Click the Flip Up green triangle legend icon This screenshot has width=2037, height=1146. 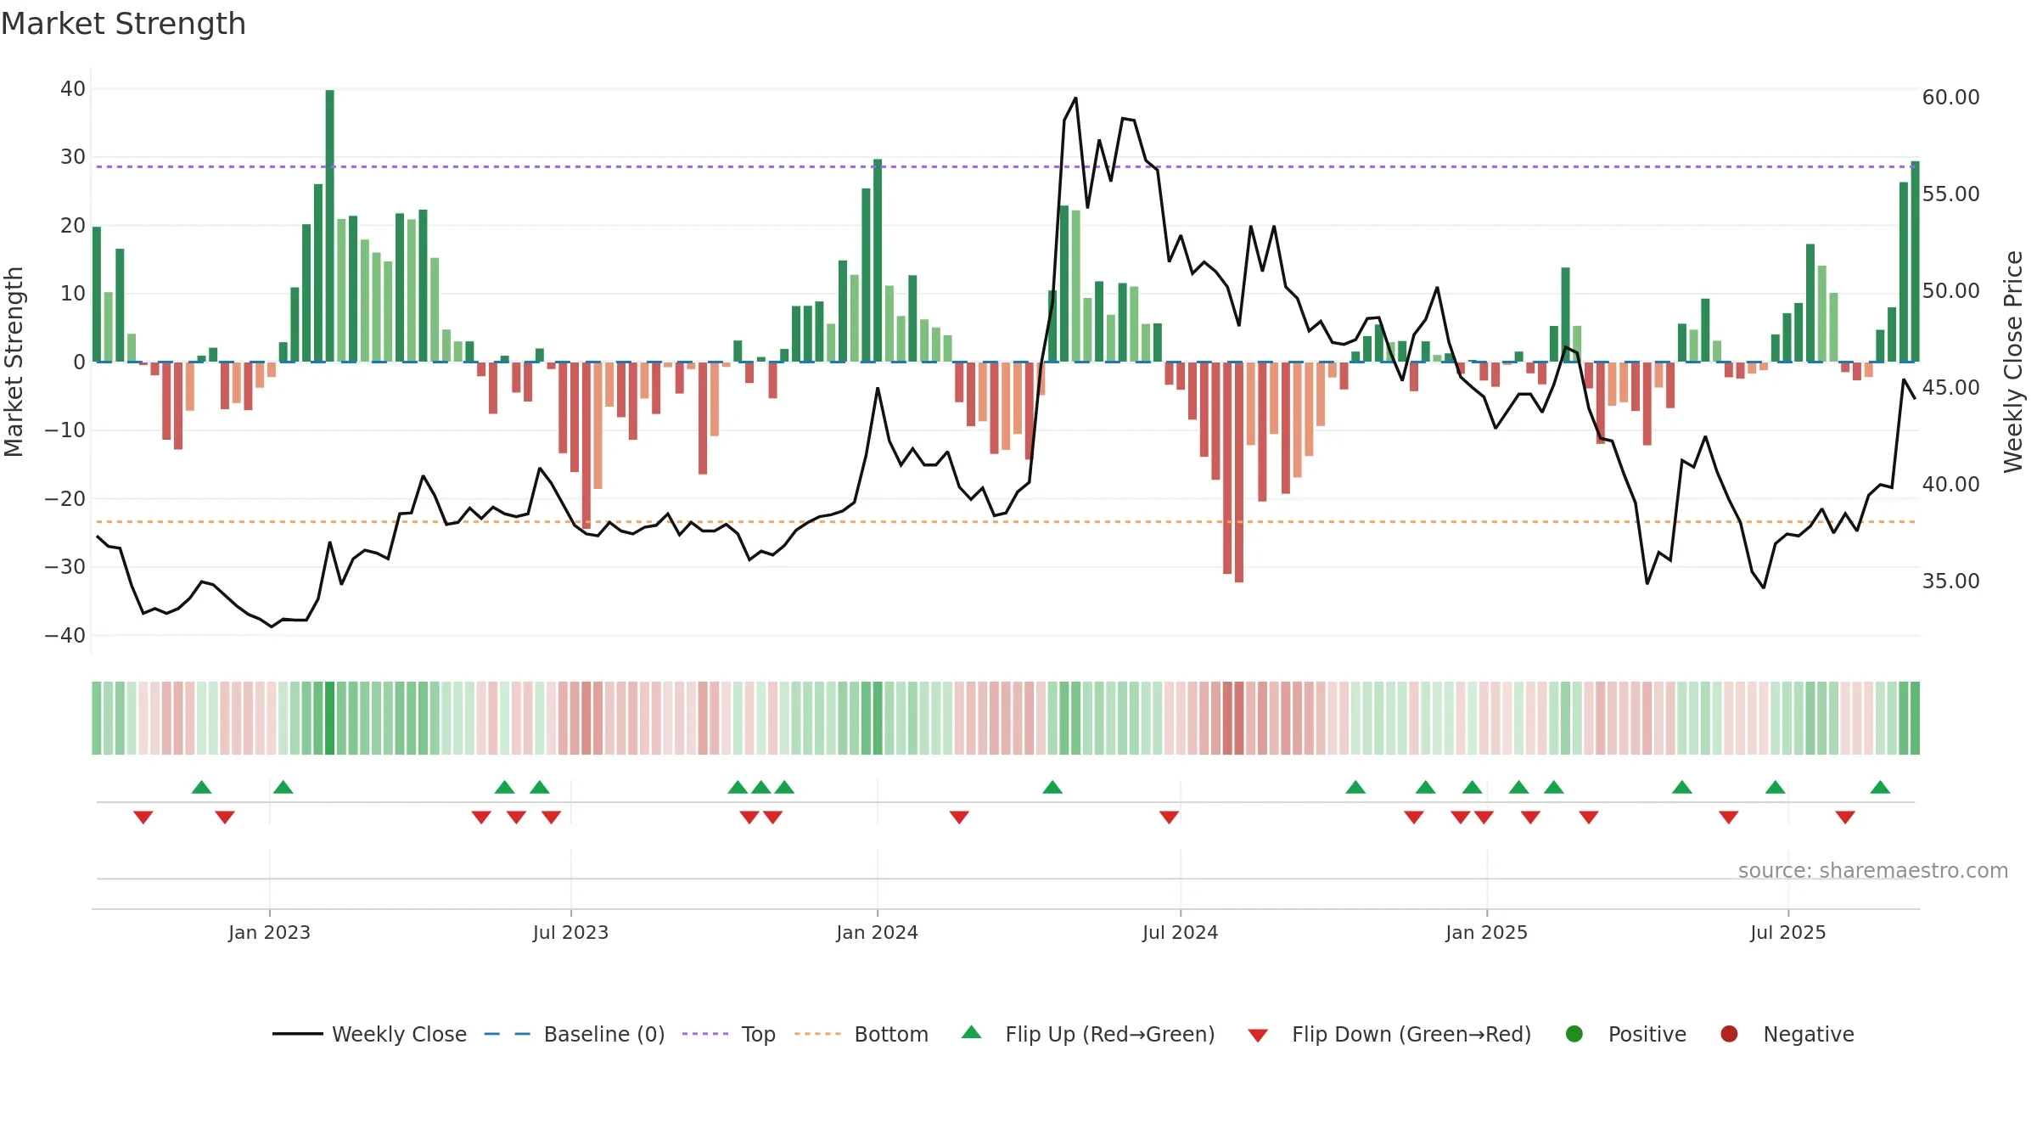[972, 1033]
